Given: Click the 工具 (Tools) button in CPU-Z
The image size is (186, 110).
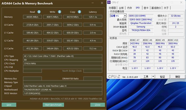Looking at the screenshot, I should tap(146, 77).
